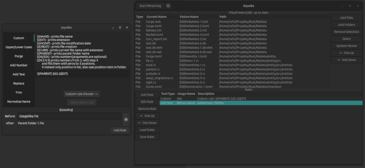Select the Purge tab
The height and width of the screenshot is (168, 365).
(19, 56)
